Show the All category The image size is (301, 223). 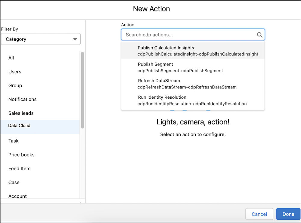40,58
